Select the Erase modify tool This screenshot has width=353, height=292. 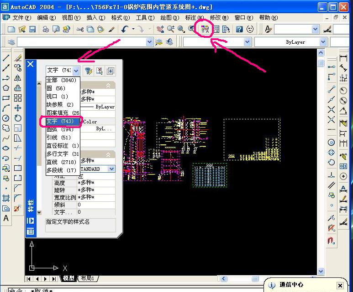point(18,58)
